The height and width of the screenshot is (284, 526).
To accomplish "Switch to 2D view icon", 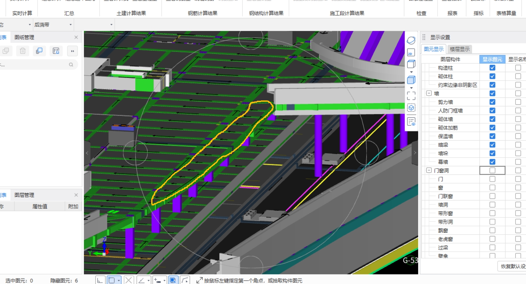I will click(411, 52).
